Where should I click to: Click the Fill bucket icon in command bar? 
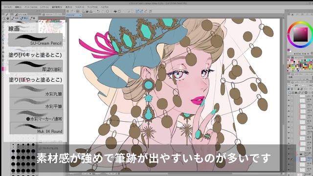pos(115,11)
